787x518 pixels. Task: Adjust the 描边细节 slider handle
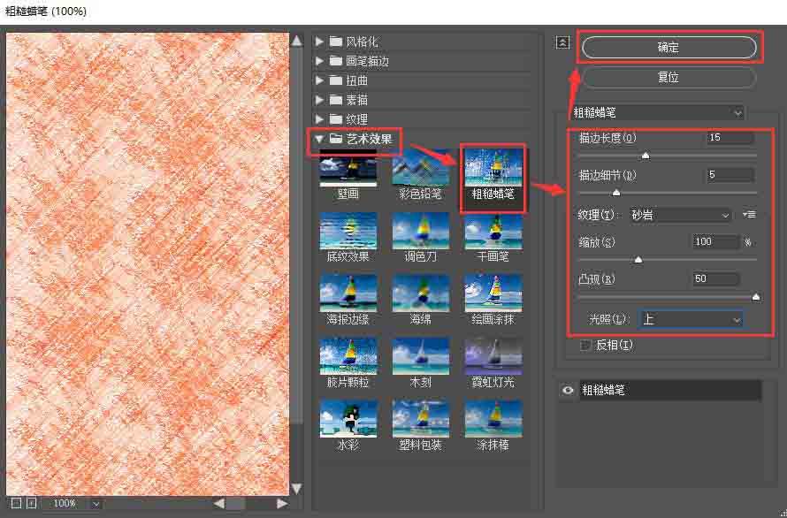click(616, 193)
